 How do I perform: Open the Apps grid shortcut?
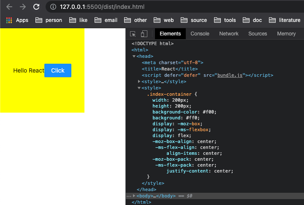pos(17,20)
